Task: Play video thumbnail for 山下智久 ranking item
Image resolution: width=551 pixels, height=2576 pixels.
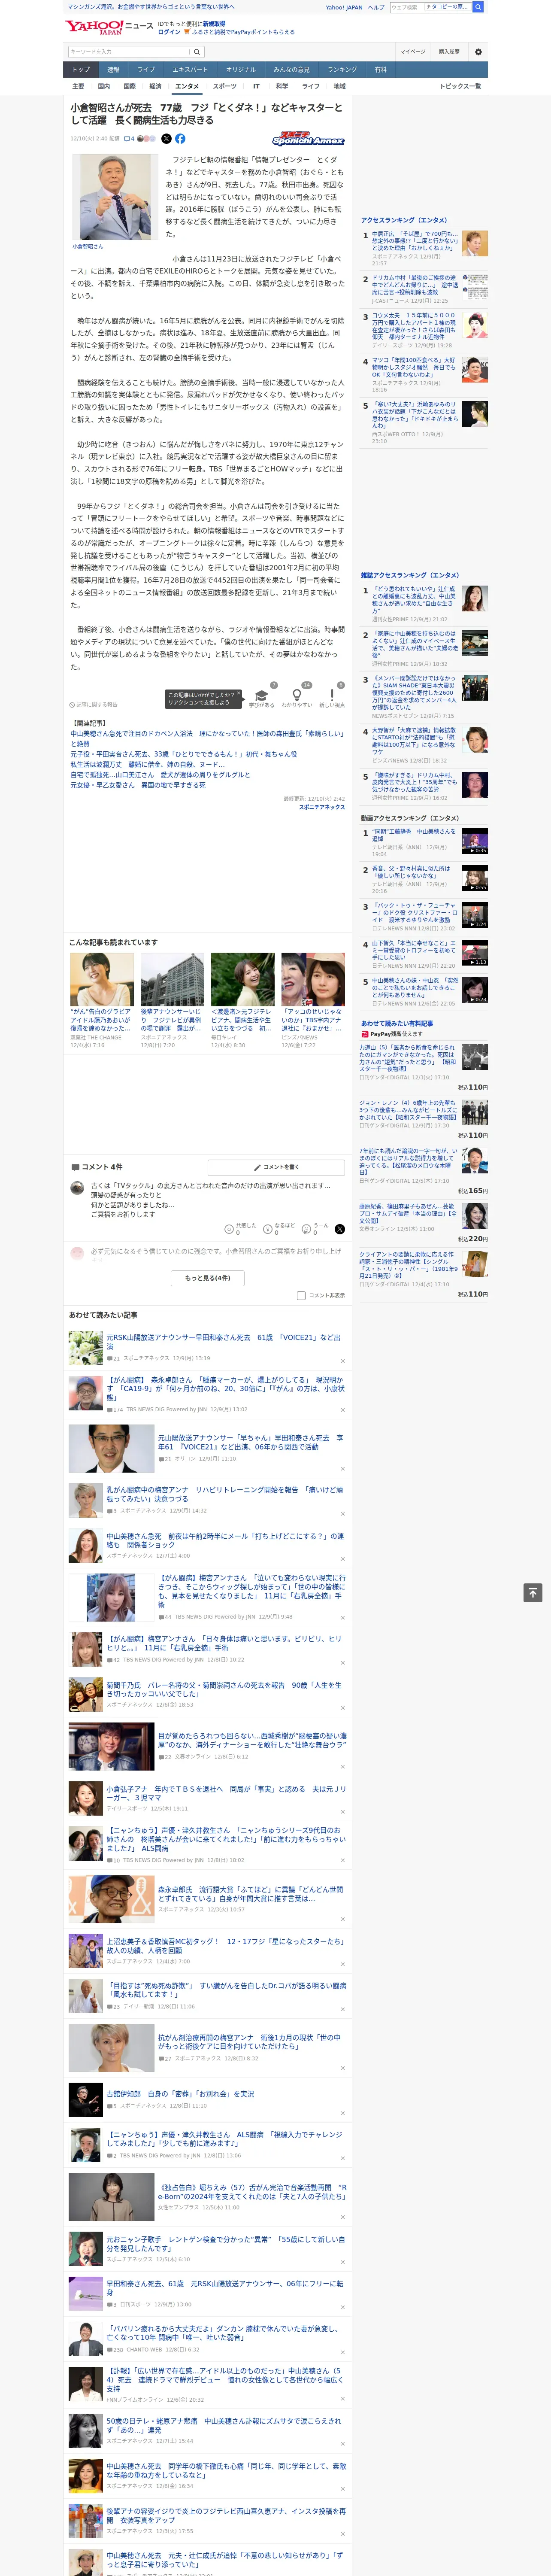Action: [x=476, y=953]
